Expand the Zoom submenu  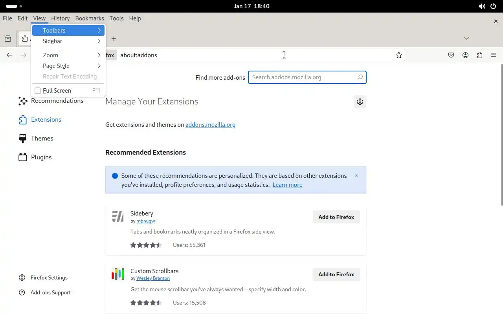[x=68, y=55]
